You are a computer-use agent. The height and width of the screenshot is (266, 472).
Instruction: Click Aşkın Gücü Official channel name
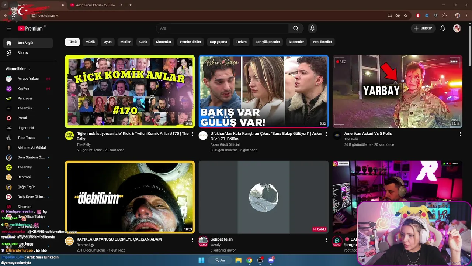(225, 144)
